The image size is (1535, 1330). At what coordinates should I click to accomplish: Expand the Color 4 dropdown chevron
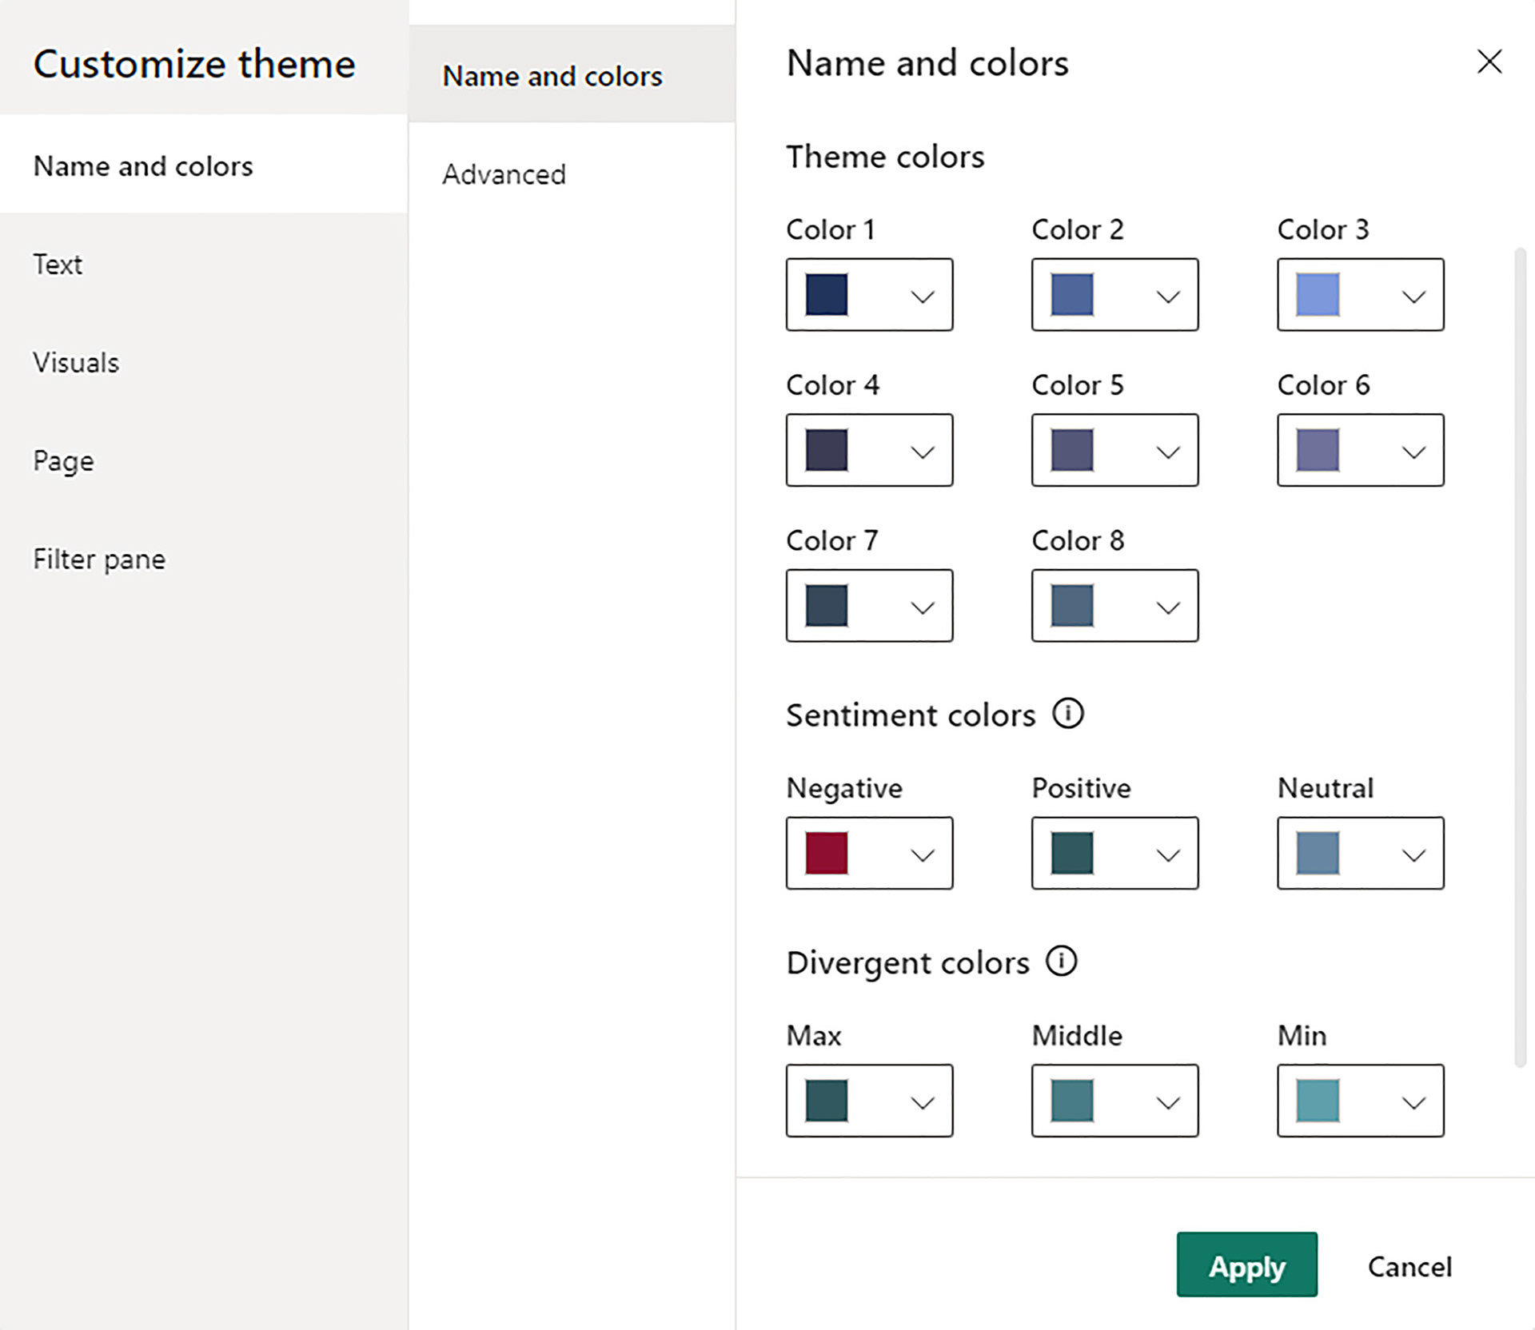point(923,452)
